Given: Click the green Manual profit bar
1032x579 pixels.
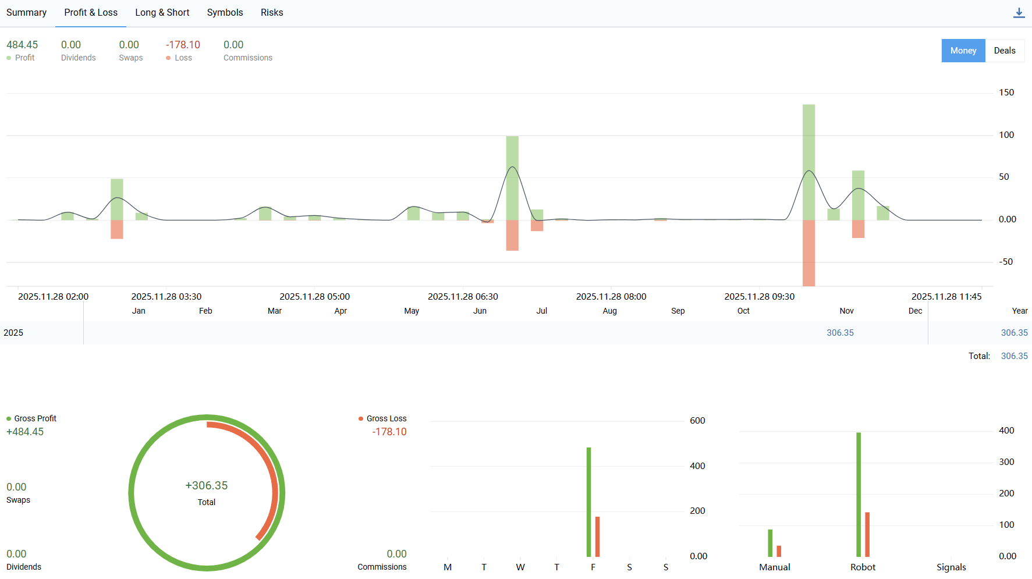Looking at the screenshot, I should point(770,543).
